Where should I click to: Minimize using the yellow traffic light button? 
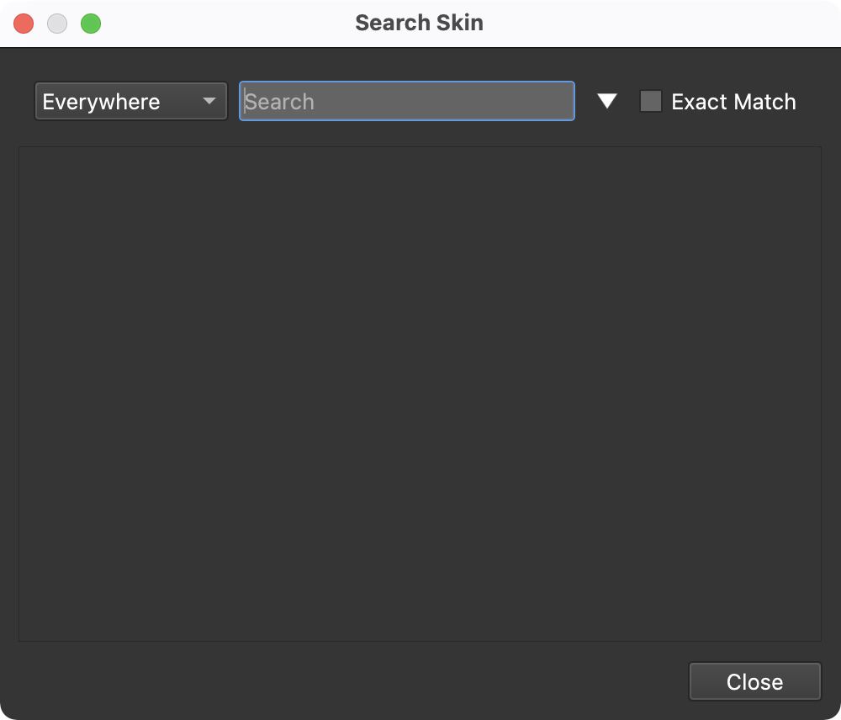click(x=57, y=23)
